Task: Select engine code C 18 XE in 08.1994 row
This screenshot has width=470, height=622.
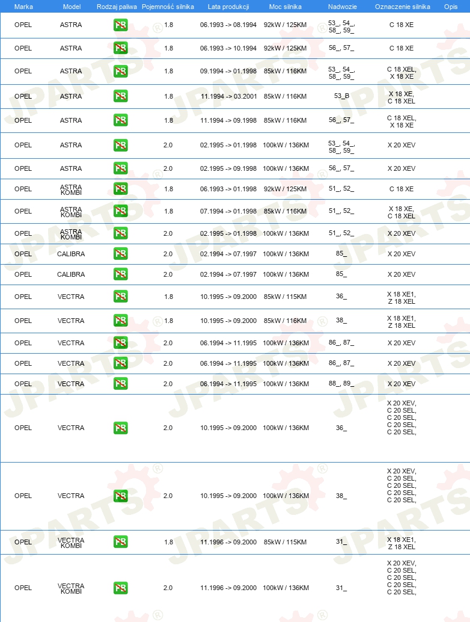Action: [401, 25]
